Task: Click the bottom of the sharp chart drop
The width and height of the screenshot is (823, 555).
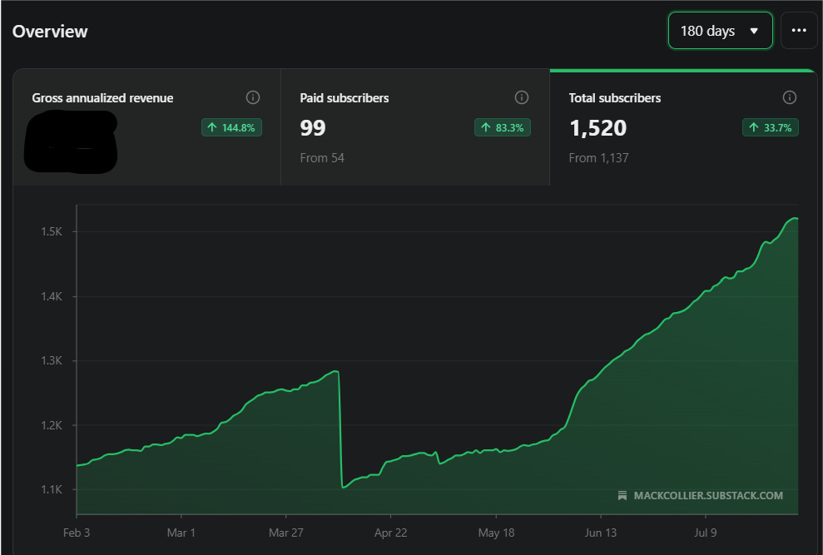Action: pyautogui.click(x=343, y=488)
